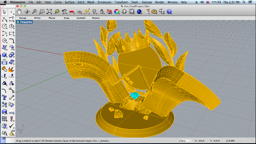Select the arrow pointer tool
Screen dimensions: 256x144
coord(4,12)
